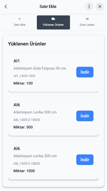Click the truck icon for Yüklenen Ürünler

point(53,19)
